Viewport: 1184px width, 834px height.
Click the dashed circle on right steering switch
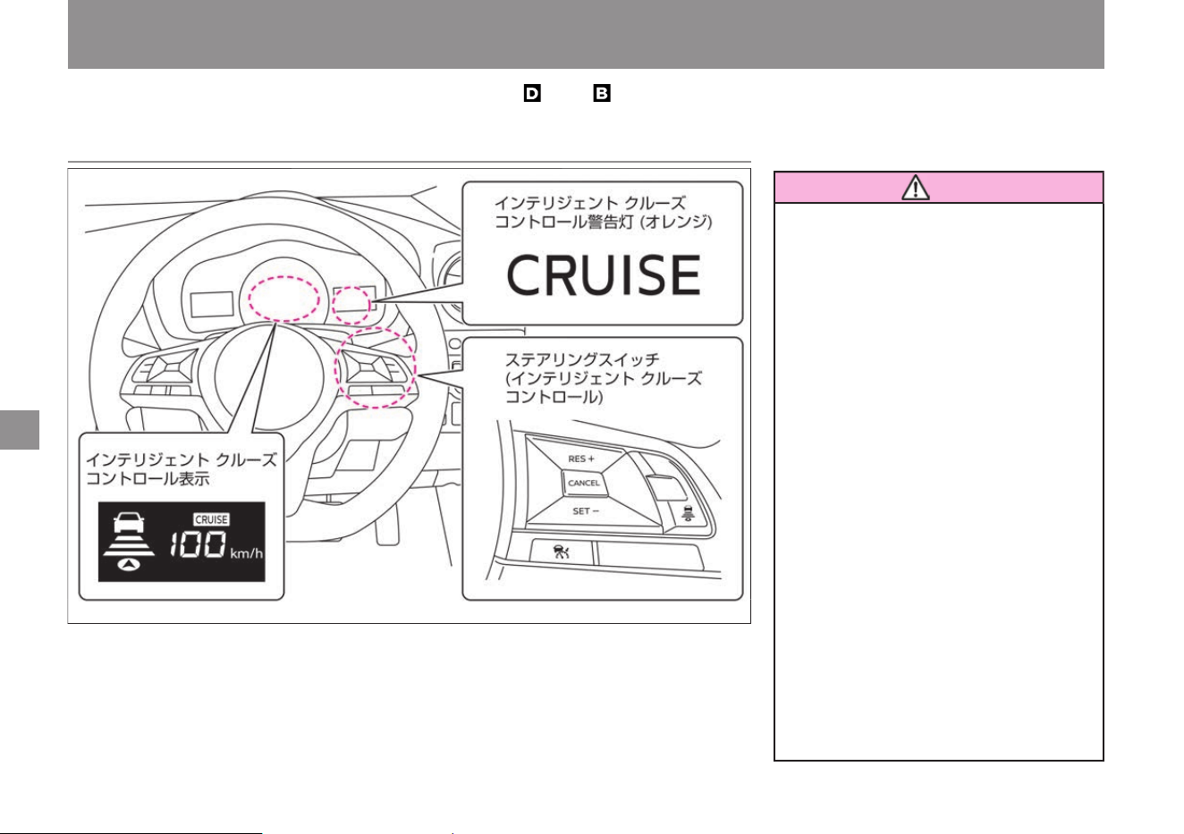pos(375,366)
